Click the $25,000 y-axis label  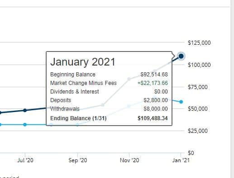(x=198, y=131)
